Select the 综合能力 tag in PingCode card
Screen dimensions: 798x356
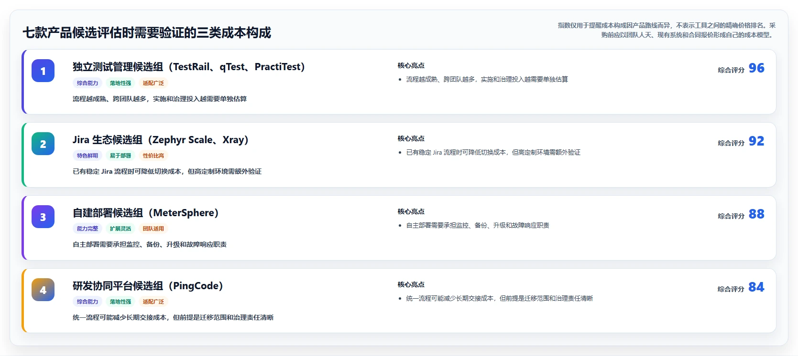(x=87, y=302)
